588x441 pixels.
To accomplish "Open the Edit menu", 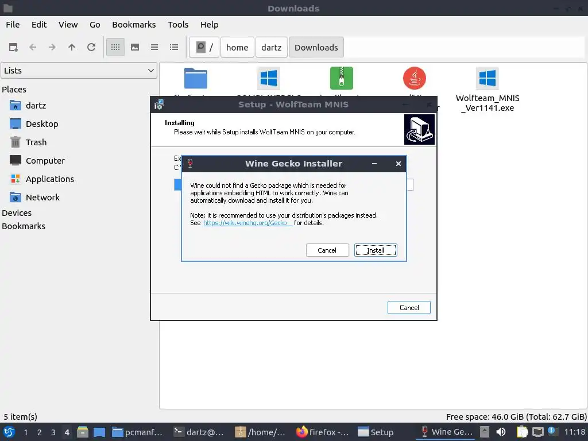I will pos(39,25).
